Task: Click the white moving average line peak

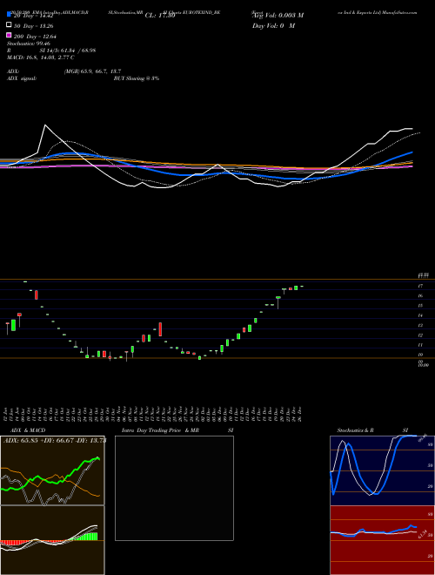Action: coord(45,125)
